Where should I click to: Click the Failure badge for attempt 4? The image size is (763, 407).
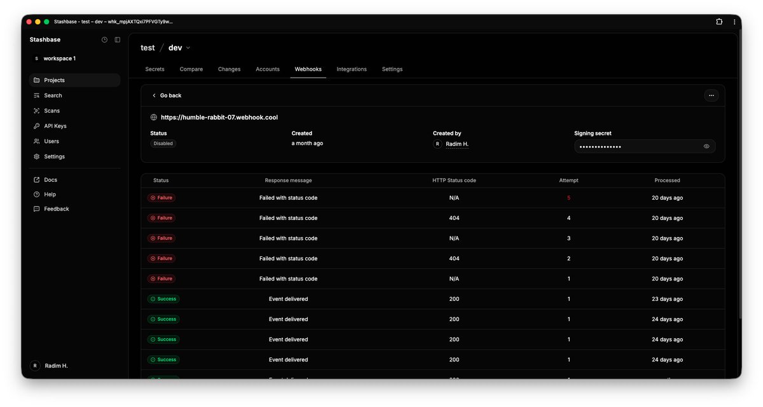coord(162,218)
